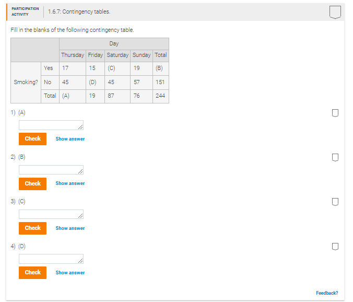353x302 pixels.
Task: Select the Sunday column header
Action: tap(142, 55)
